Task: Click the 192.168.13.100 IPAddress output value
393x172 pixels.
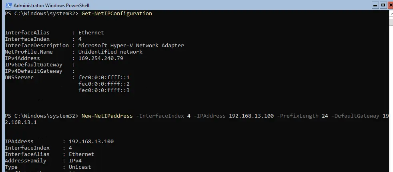Action: click(91, 142)
